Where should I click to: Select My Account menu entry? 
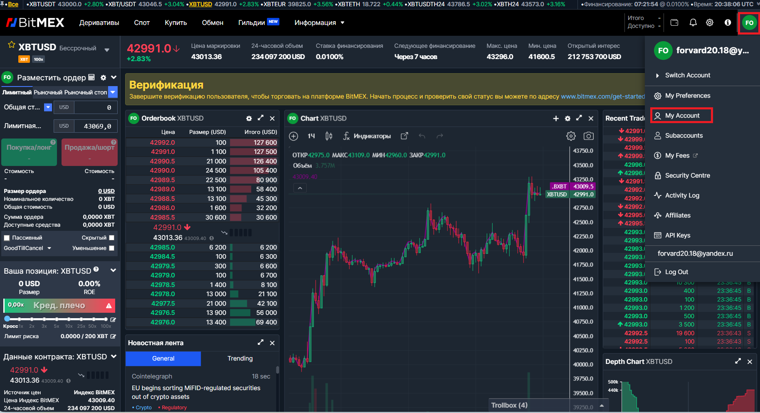[682, 115]
